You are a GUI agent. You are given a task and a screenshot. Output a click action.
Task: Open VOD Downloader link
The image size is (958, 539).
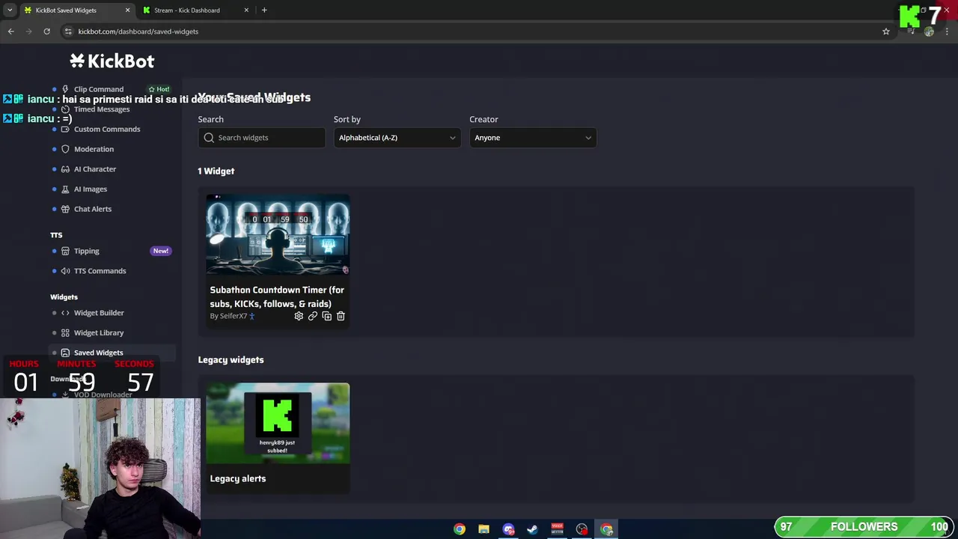tap(103, 395)
